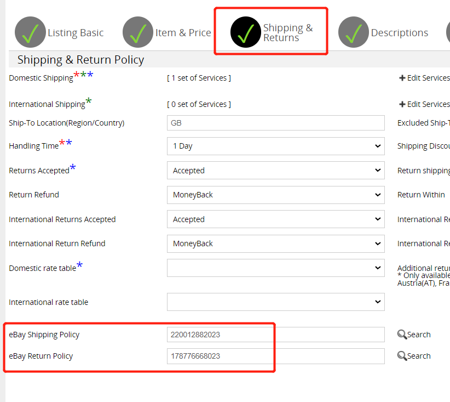Open the International rate table dropdown
The image size is (450, 402).
point(276,302)
